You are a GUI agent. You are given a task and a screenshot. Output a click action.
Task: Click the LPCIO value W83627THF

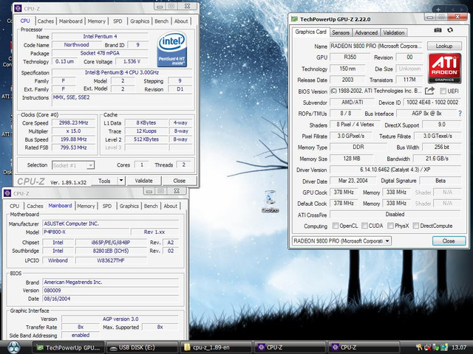tap(111, 260)
